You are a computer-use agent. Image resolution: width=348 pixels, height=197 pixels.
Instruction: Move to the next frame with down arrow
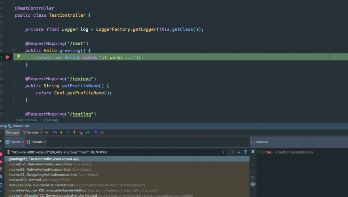pyautogui.click(x=239, y=152)
